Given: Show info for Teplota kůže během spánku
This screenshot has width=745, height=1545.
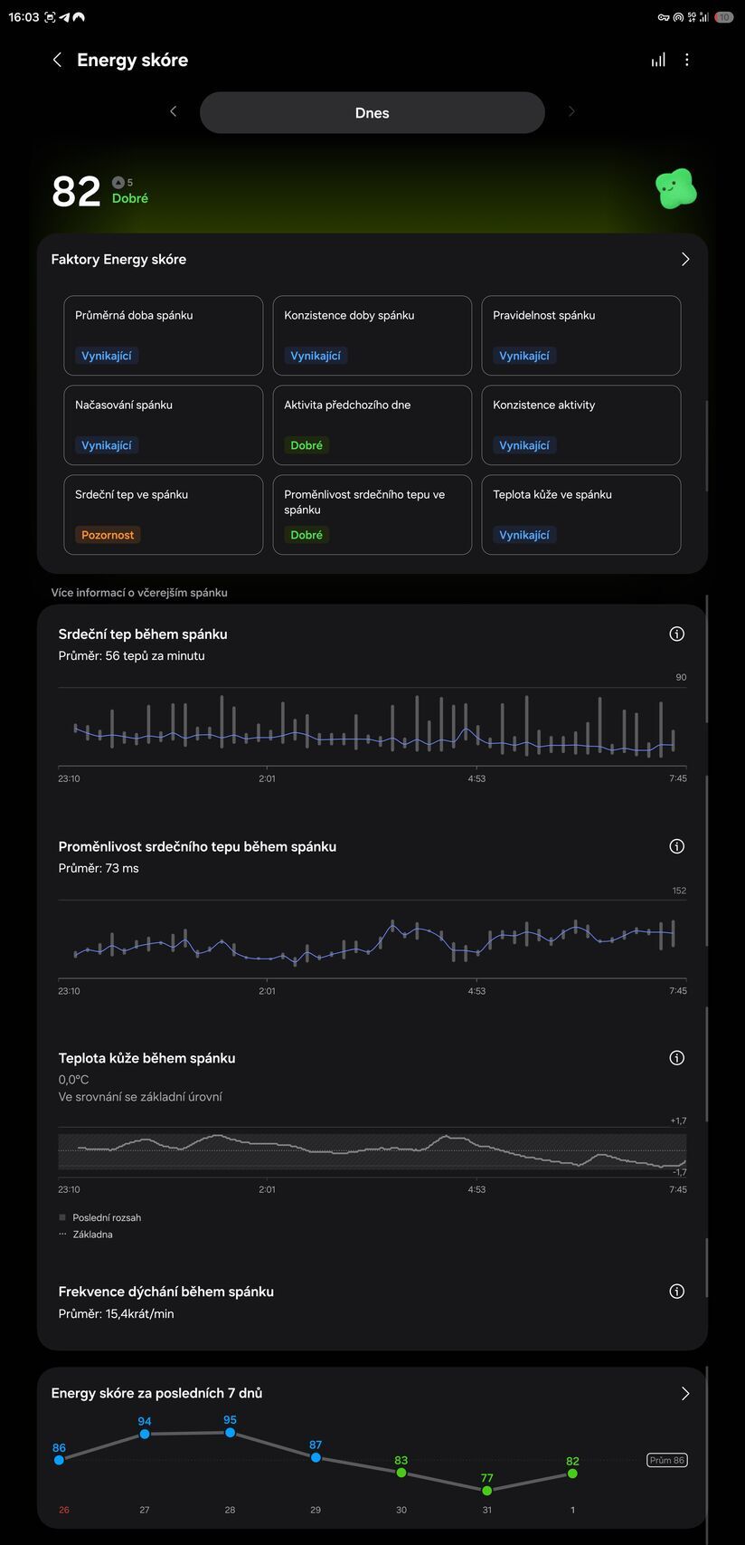Looking at the screenshot, I should pos(676,1058).
